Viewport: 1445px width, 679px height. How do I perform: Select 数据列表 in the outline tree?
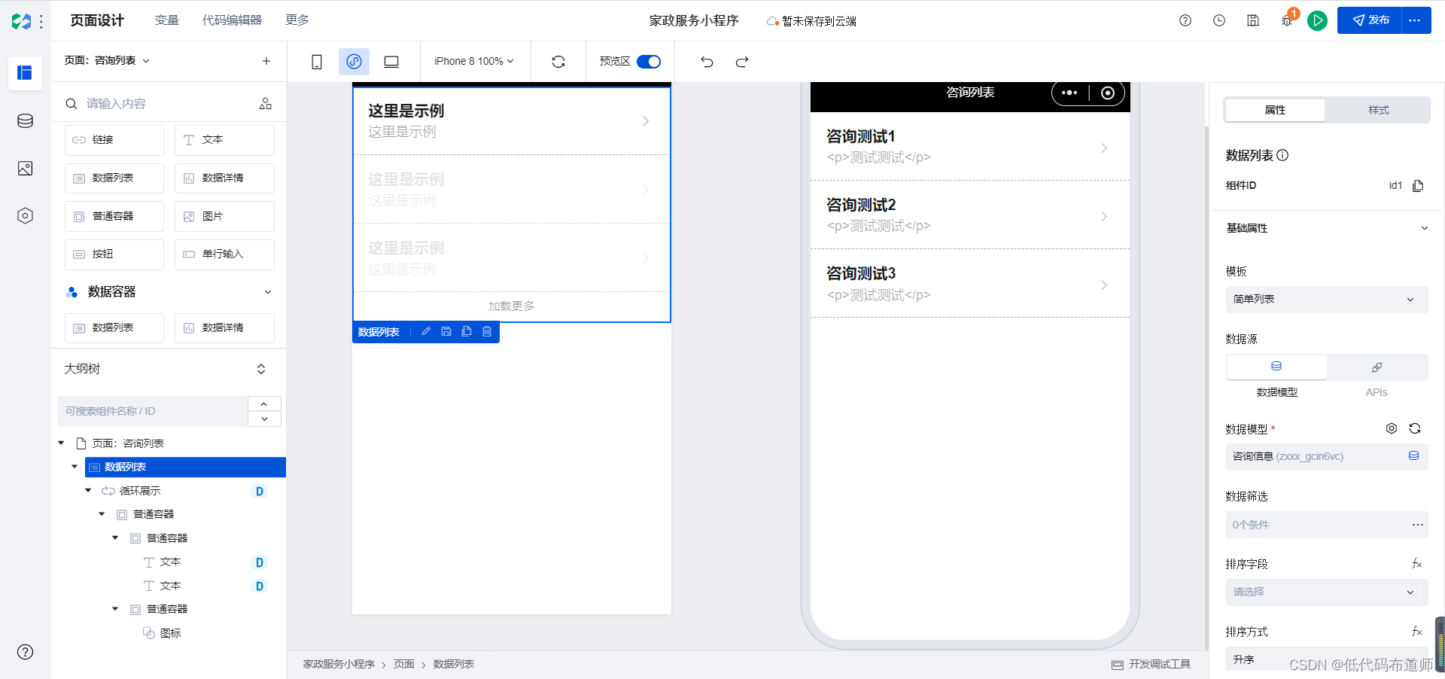point(185,467)
